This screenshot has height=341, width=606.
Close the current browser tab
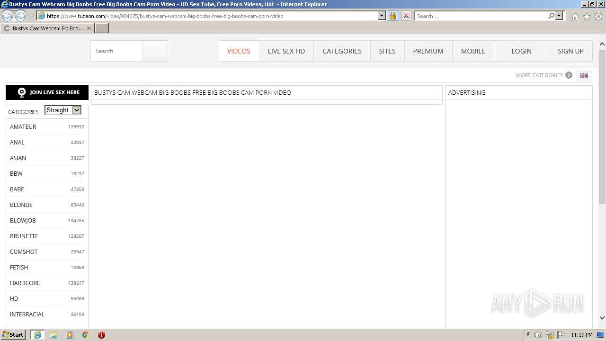pyautogui.click(x=89, y=28)
